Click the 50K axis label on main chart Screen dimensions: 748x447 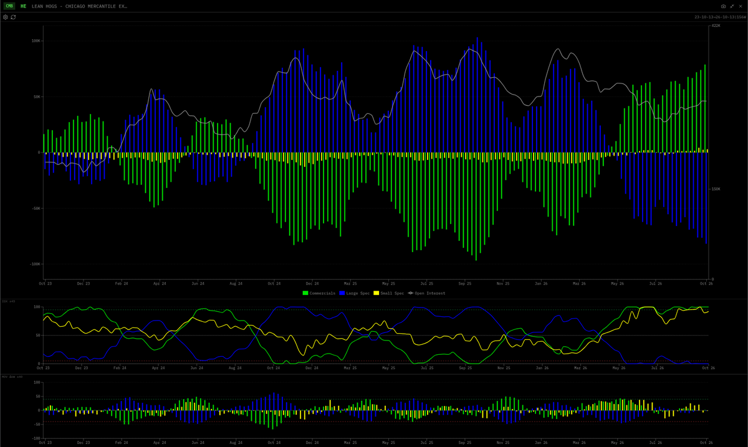pos(37,96)
